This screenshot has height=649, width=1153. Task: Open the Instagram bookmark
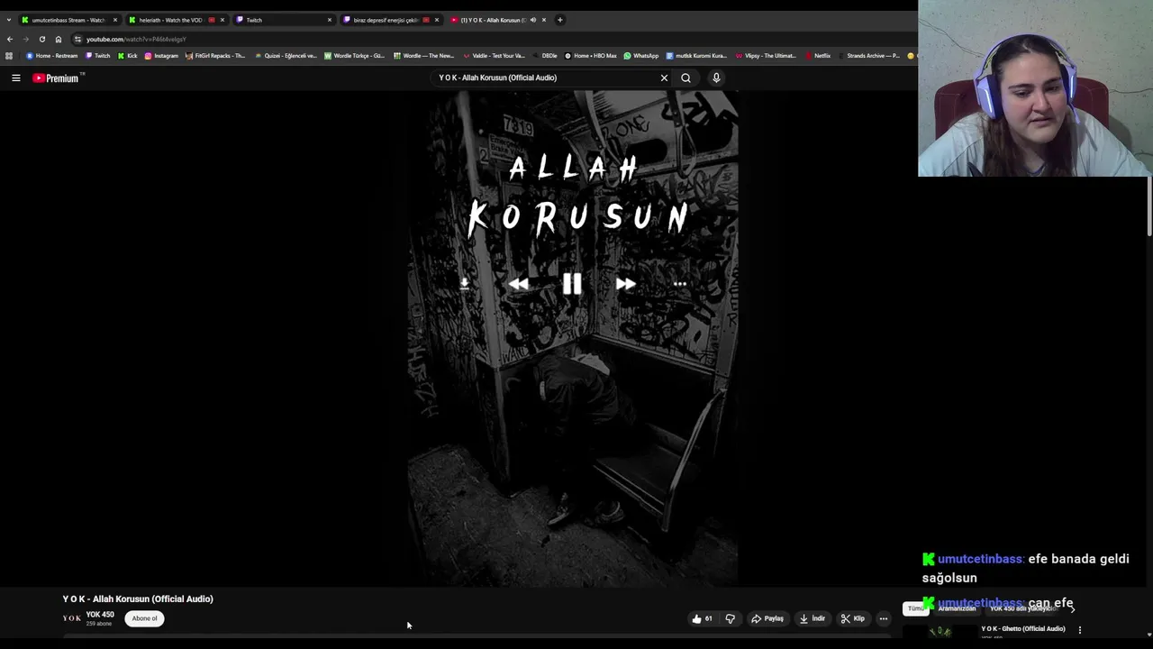pos(161,56)
